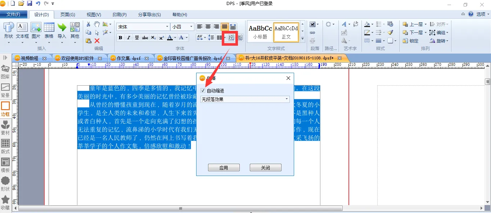The width and height of the screenshot is (491, 213).
Task: Switch to the 页面(G) tab
Action: 68,15
